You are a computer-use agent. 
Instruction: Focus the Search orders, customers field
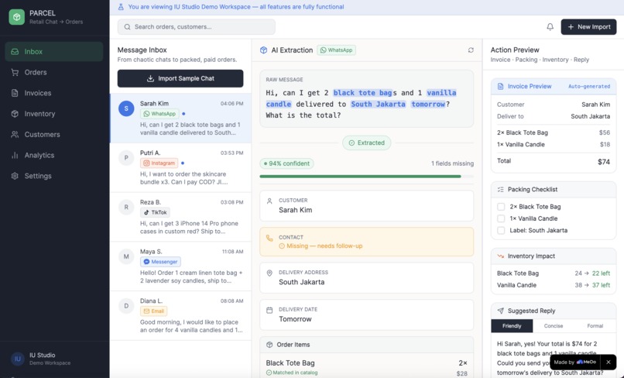point(196,26)
